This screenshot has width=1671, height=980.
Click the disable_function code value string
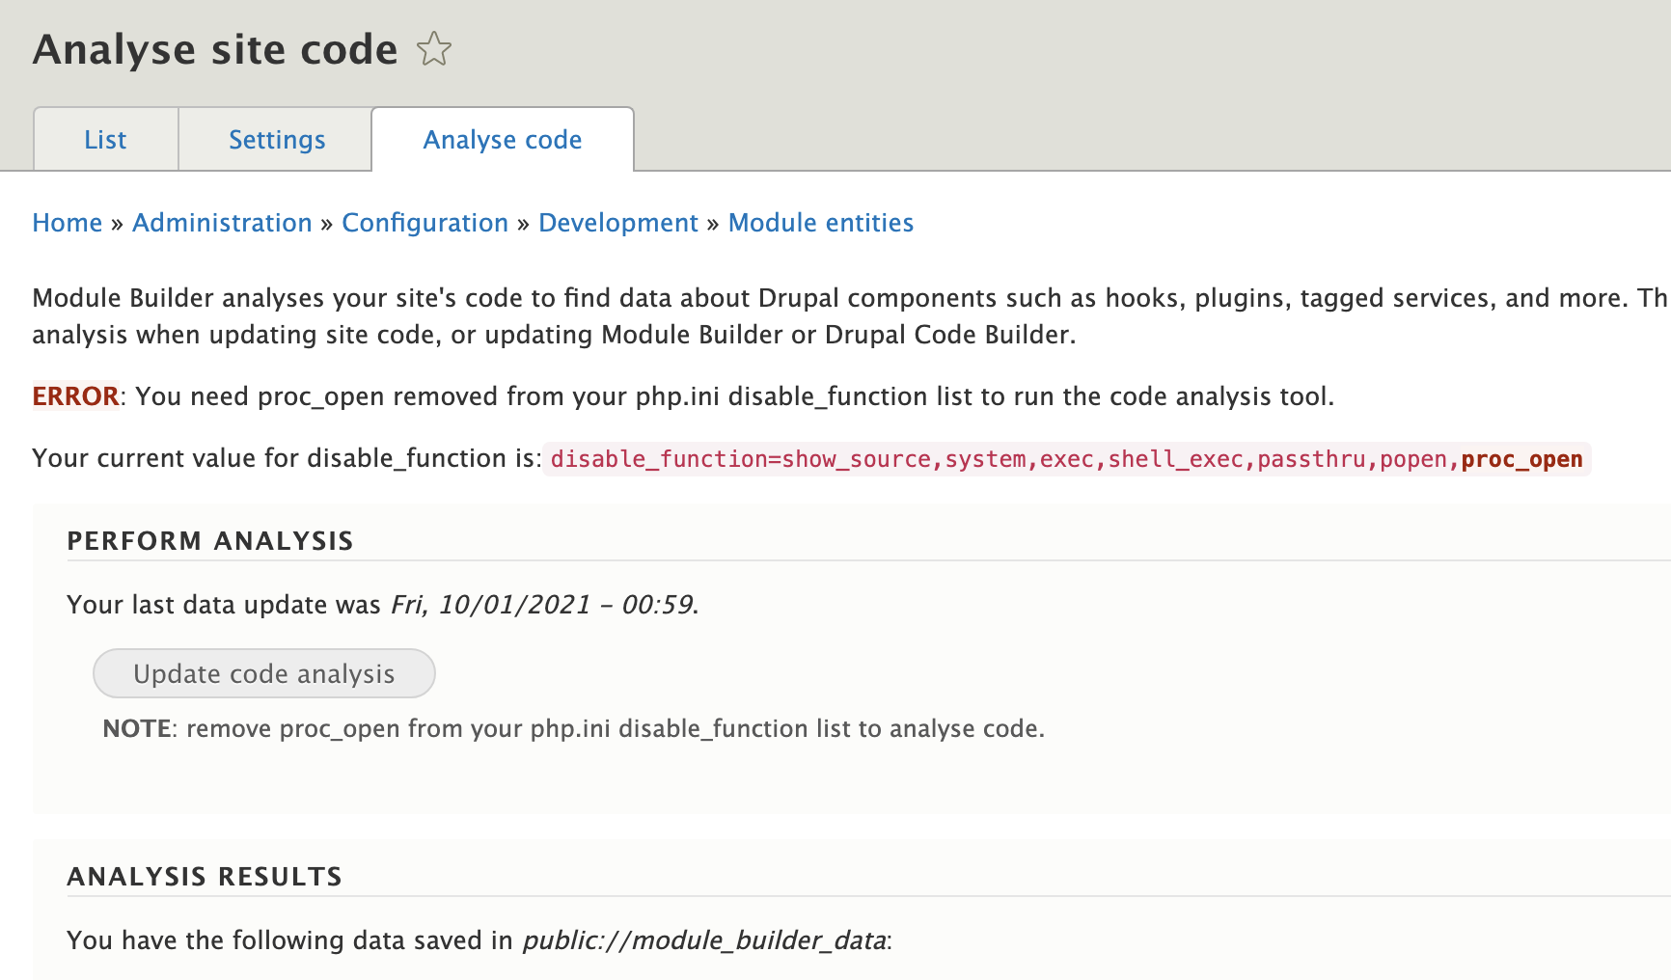[1067, 459]
